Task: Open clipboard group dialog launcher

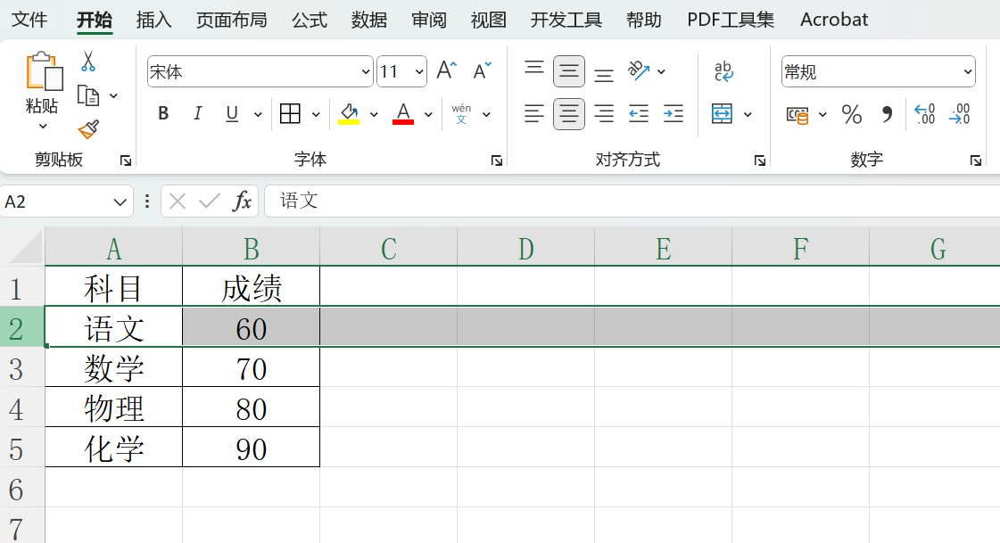Action: tap(126, 160)
